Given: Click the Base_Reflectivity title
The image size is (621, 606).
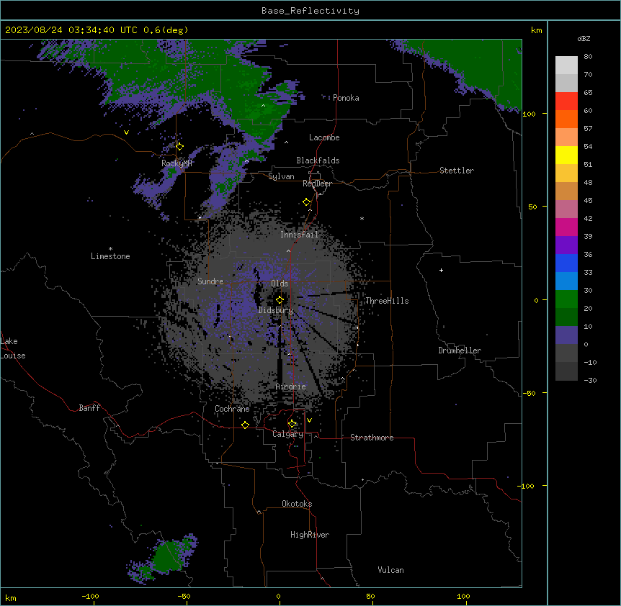Looking at the screenshot, I should 310,11.
